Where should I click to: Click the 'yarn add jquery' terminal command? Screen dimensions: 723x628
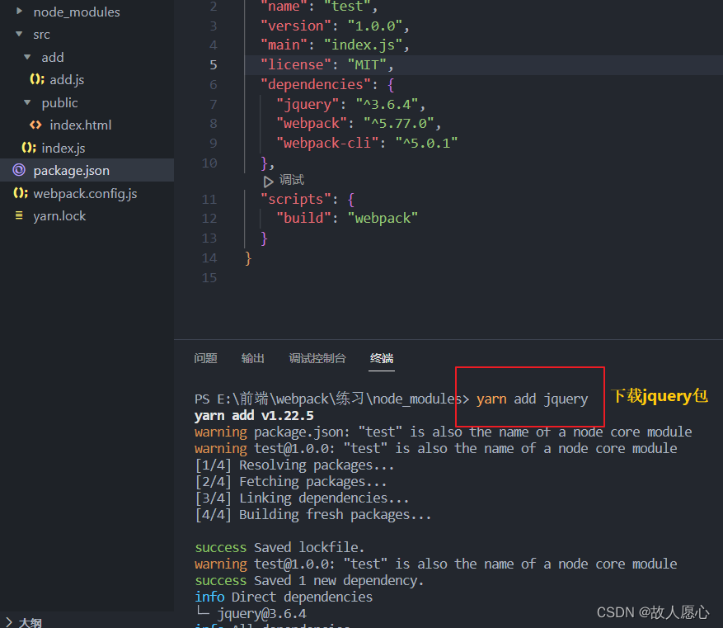click(532, 399)
